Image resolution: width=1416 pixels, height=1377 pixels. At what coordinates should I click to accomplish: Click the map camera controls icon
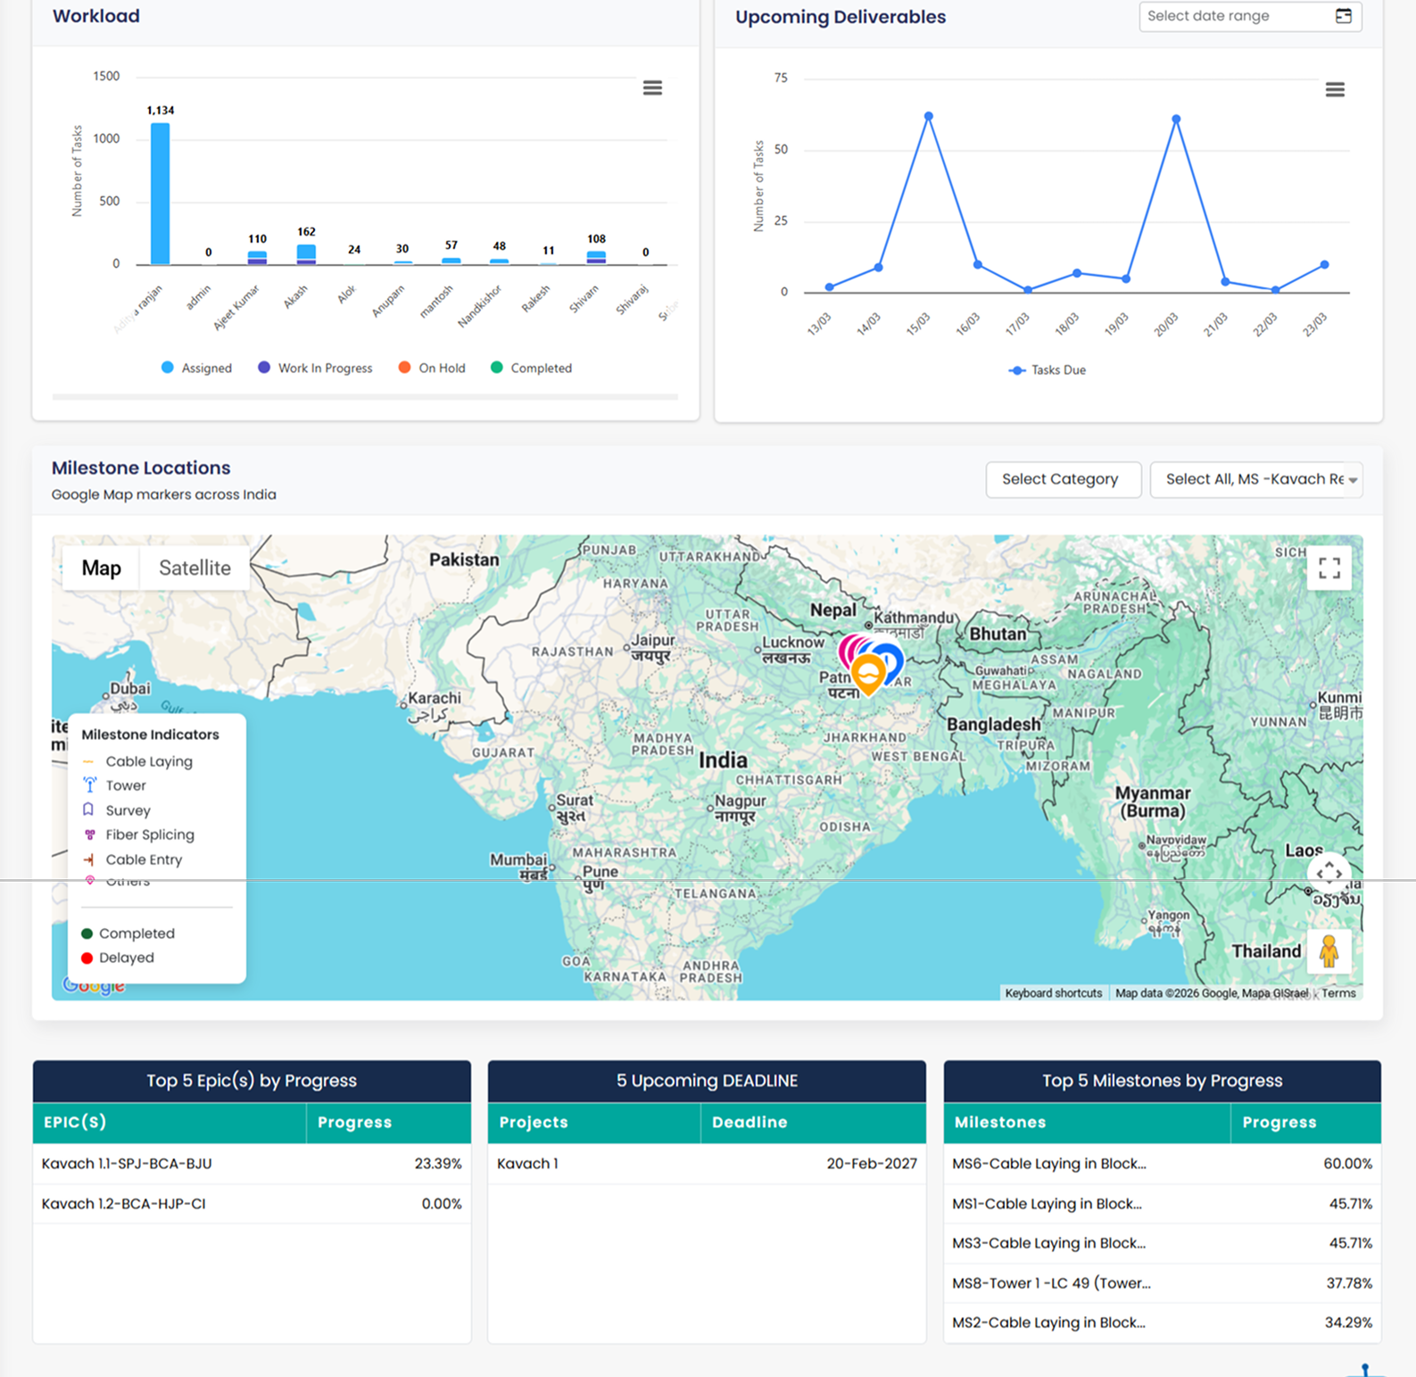1329,872
